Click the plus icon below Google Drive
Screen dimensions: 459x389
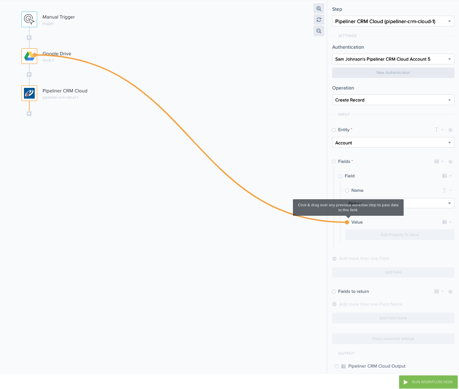pyautogui.click(x=29, y=74)
